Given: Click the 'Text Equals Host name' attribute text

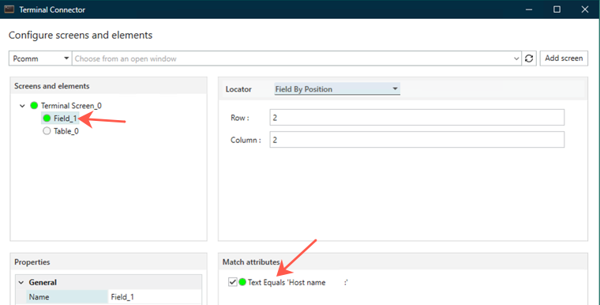Looking at the screenshot, I should point(298,282).
